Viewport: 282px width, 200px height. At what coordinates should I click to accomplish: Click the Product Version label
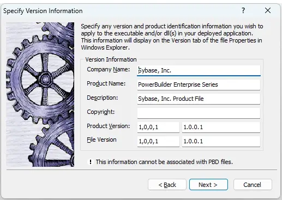(109, 126)
